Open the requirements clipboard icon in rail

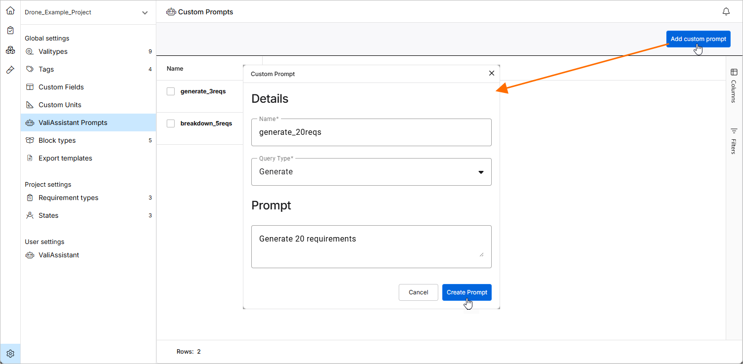point(10,30)
